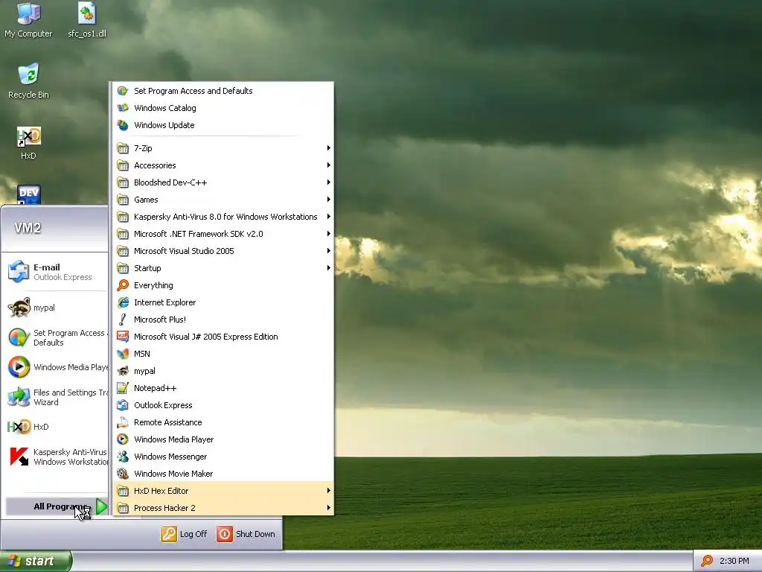This screenshot has width=762, height=572.
Task: Open the Startup program group
Action: pos(223,268)
